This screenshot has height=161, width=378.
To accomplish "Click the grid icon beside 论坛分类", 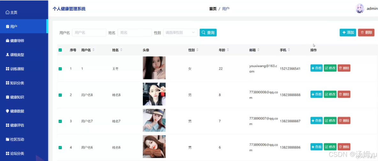I will pyautogui.click(x=7, y=154).
